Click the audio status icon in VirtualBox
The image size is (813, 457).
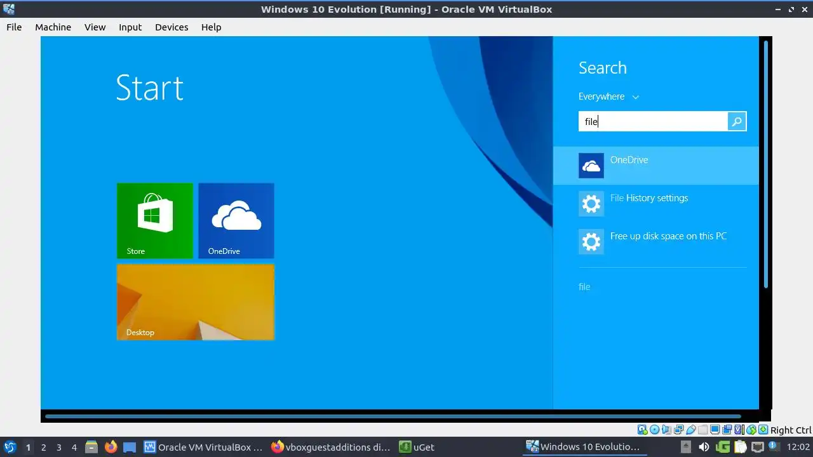click(x=667, y=430)
